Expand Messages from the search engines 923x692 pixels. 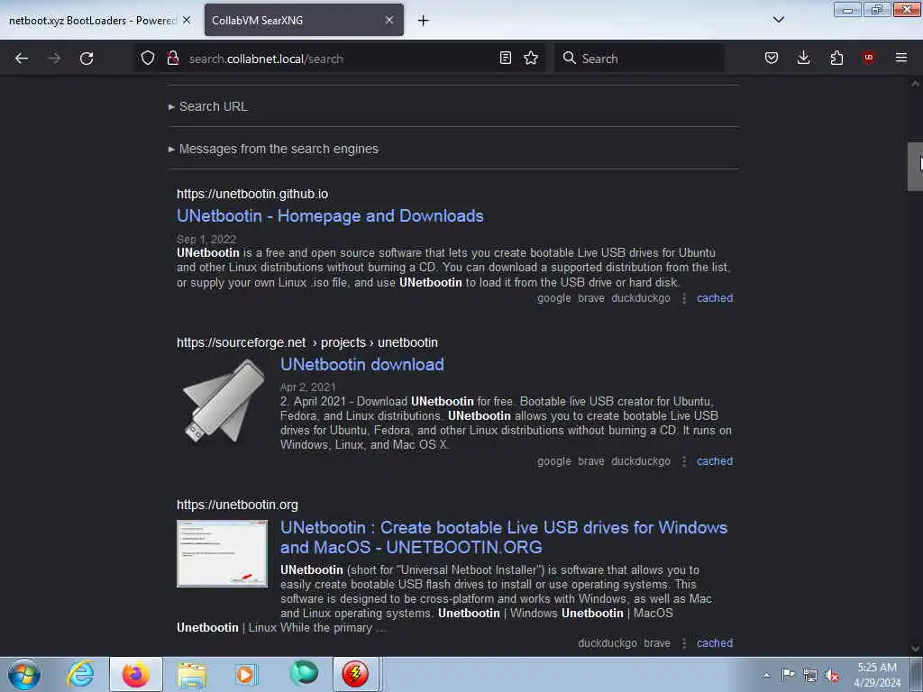(x=274, y=149)
